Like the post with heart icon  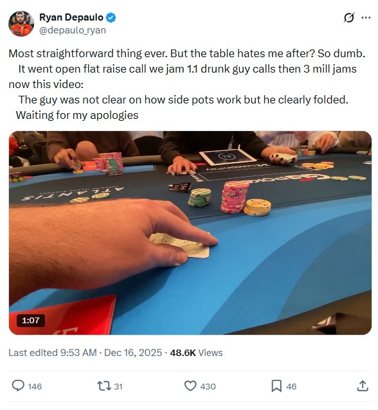[190, 386]
